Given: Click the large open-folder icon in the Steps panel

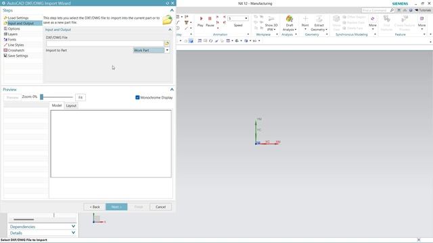Looking at the screenshot, I should pos(167,20).
